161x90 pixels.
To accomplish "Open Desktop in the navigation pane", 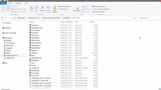I will [9, 40].
